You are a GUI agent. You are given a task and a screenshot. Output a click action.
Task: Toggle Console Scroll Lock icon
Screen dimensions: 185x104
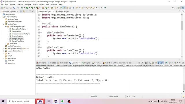[x=153, y=63]
